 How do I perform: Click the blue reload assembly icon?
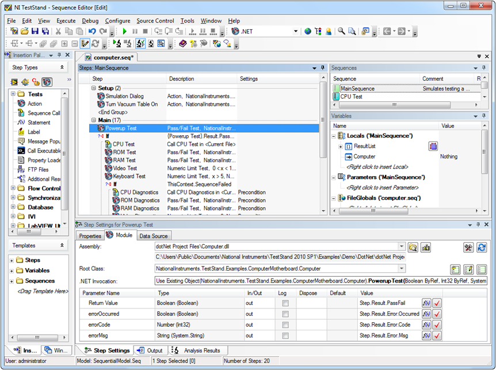click(x=482, y=247)
